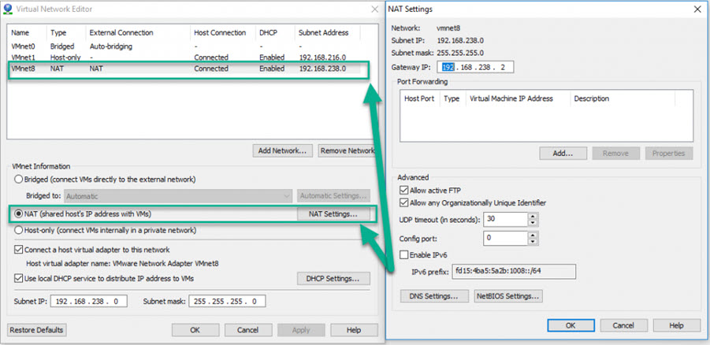This screenshot has width=710, height=345.
Task: Select the VMnet8 NAT network row
Action: tap(158, 69)
